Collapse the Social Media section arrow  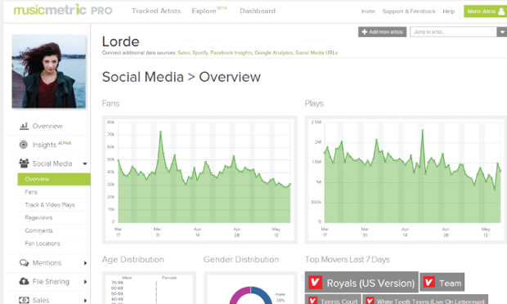[85, 163]
